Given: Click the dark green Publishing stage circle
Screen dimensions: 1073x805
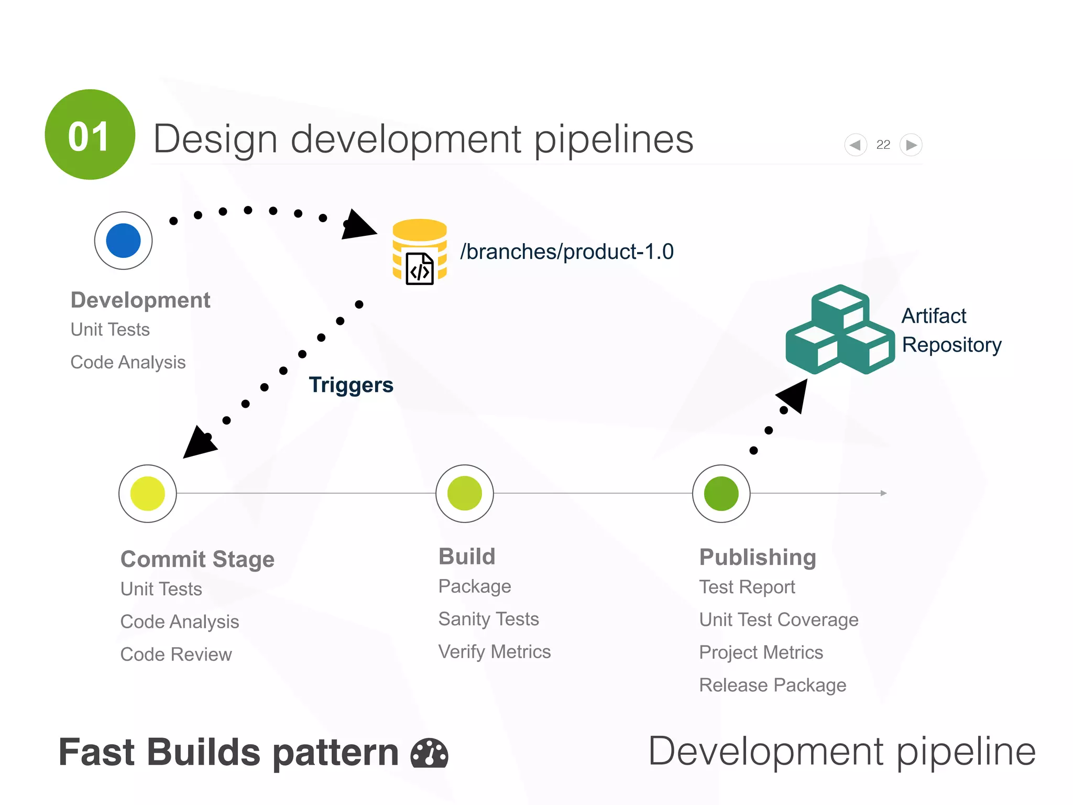Looking at the screenshot, I should click(x=721, y=494).
